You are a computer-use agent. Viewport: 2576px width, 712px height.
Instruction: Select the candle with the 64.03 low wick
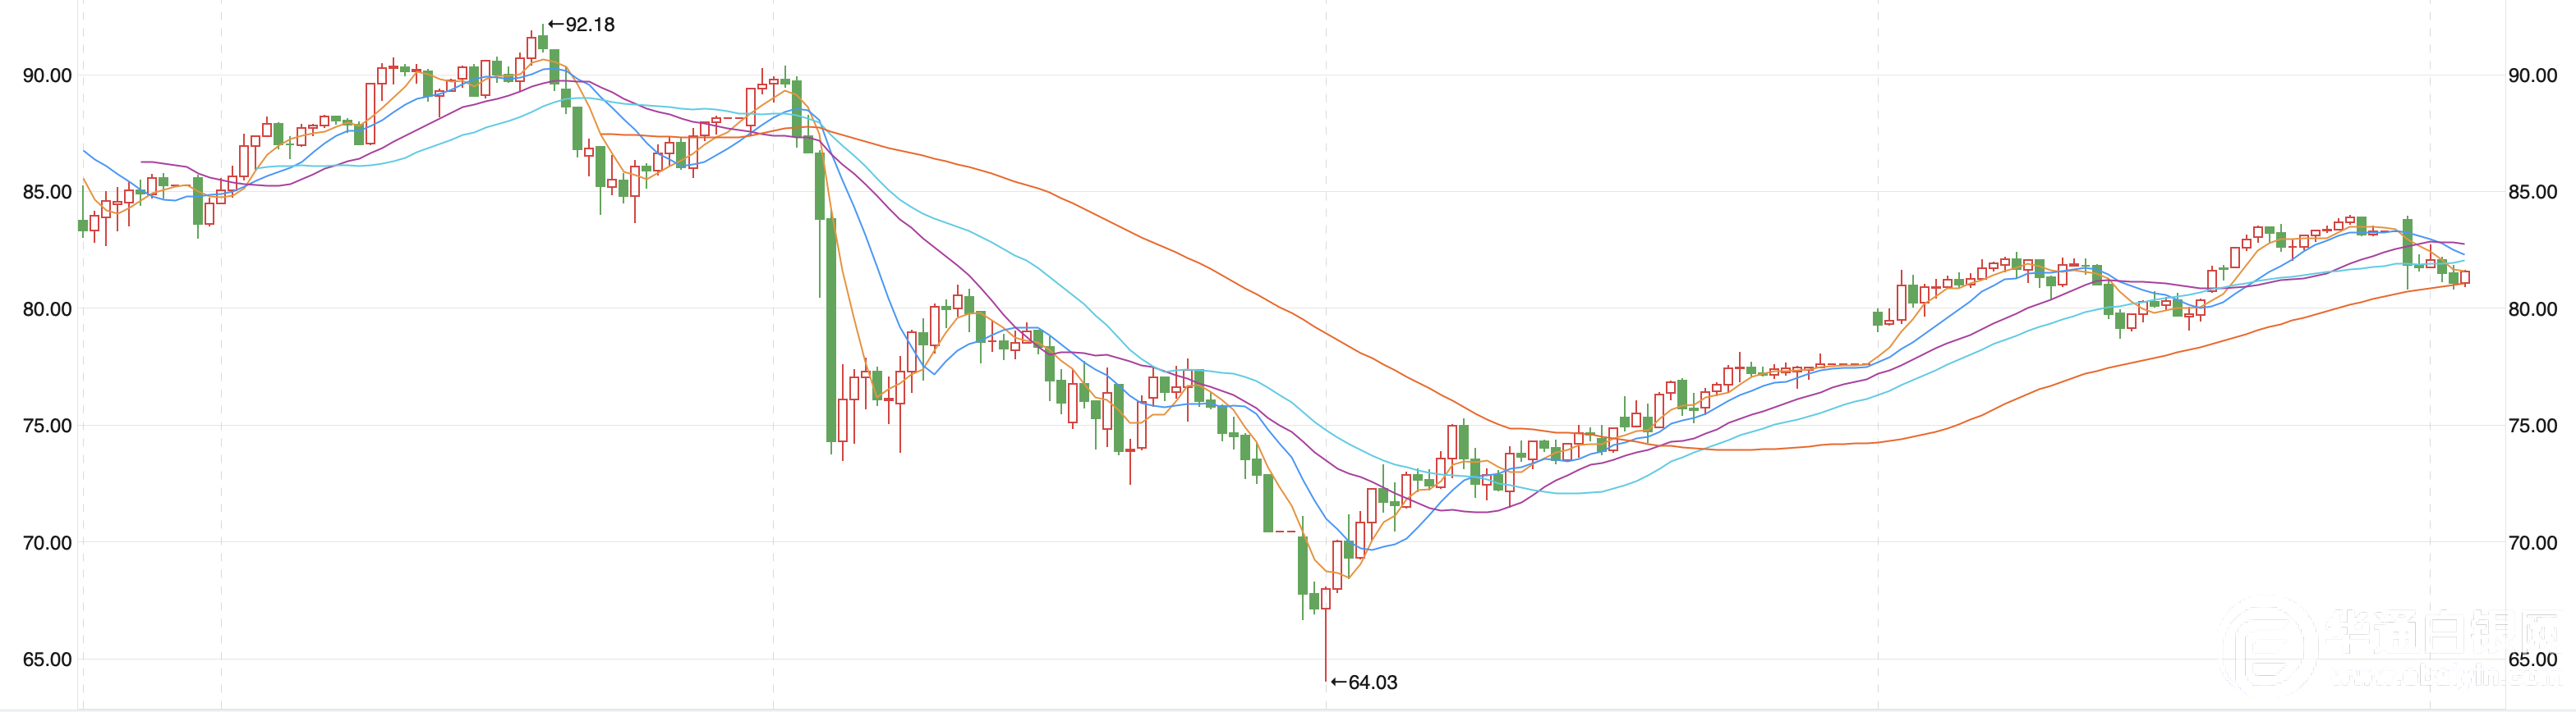pos(1326,598)
